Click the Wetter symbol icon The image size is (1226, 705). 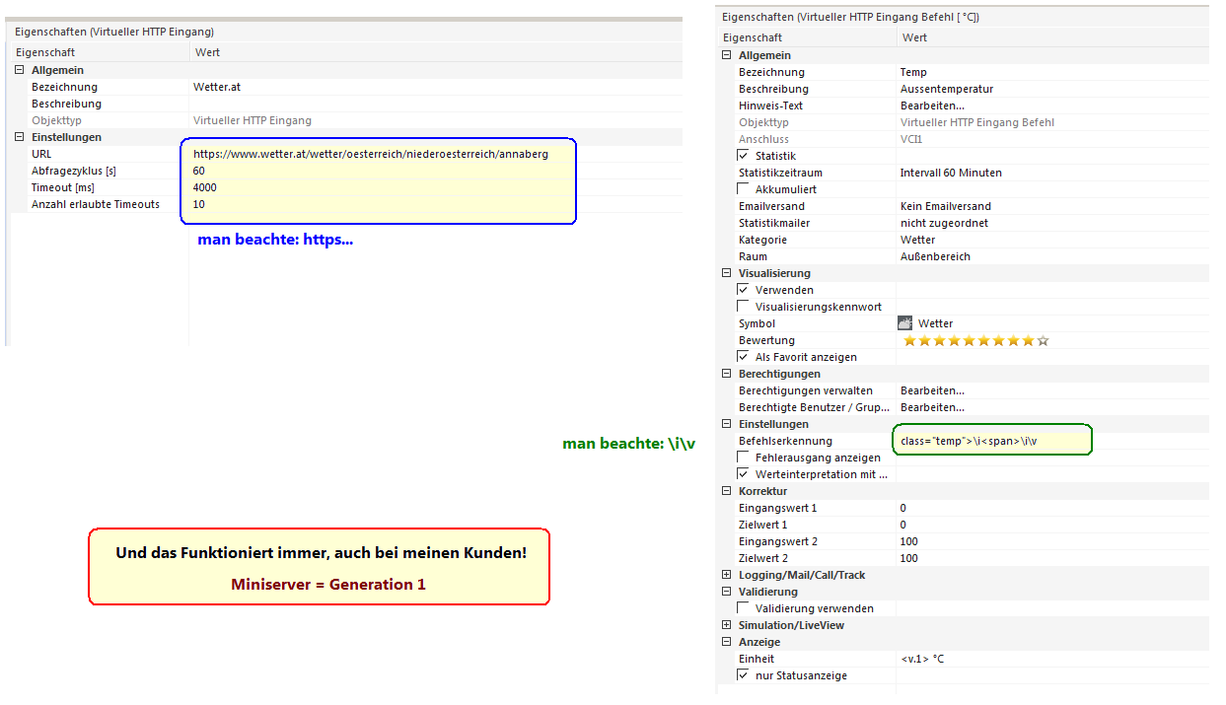coord(905,323)
